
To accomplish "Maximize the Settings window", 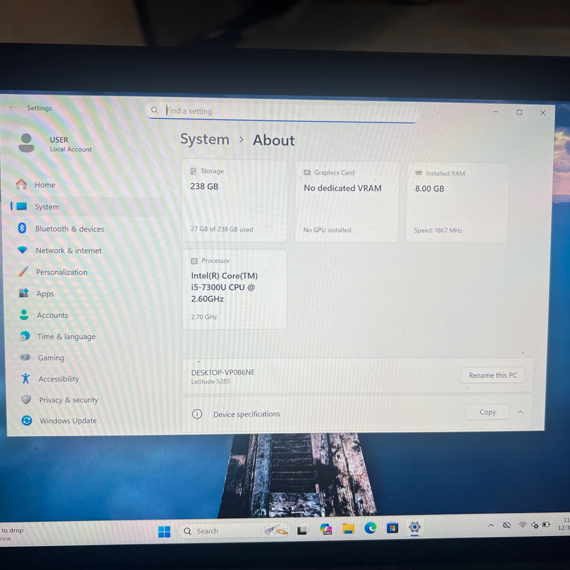I will point(519,112).
